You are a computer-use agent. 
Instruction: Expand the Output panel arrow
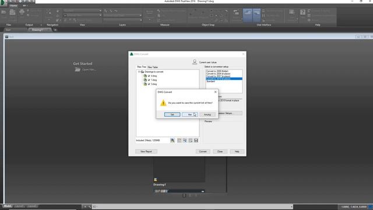41,24
